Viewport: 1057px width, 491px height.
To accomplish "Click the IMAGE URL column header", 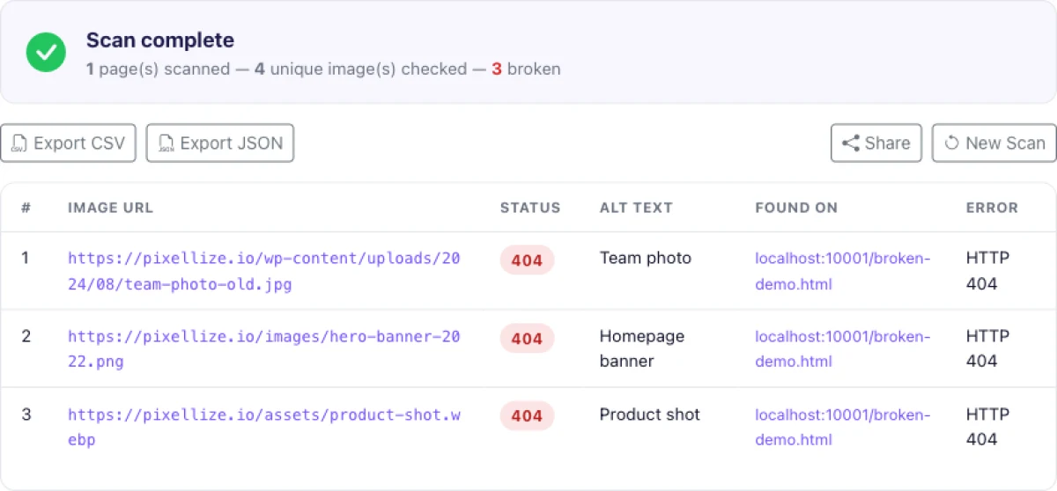I will click(x=110, y=209).
